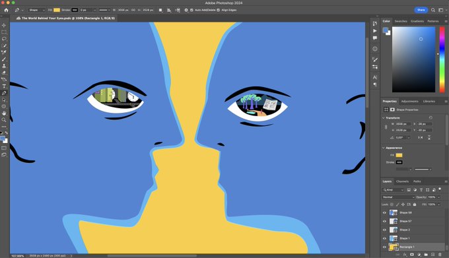
Task: Open the layer blend mode Normal dropdown
Action: (398, 197)
